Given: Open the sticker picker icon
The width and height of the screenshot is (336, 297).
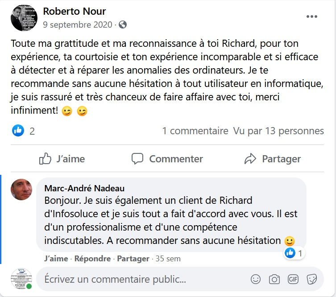Looking at the screenshot, I should (312, 280).
